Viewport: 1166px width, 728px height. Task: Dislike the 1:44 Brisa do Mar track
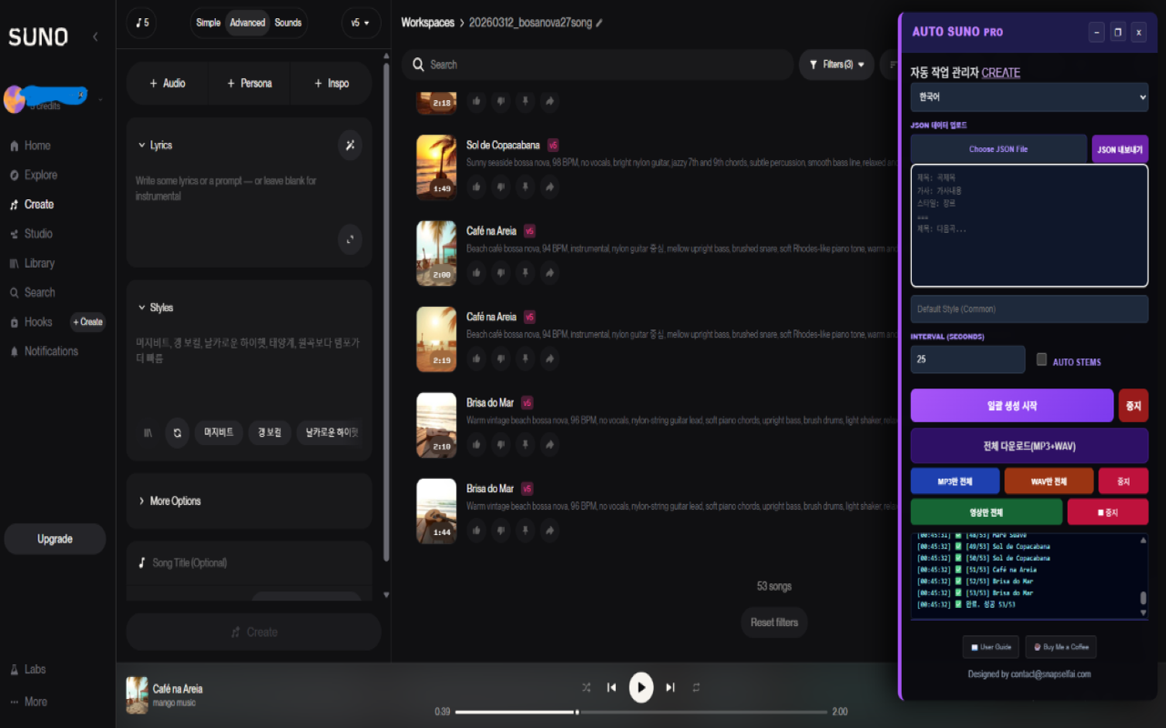pyautogui.click(x=500, y=531)
